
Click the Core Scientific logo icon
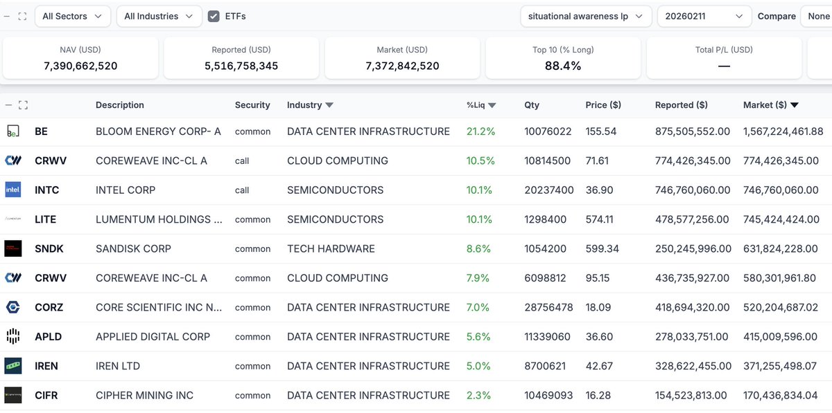point(12,307)
